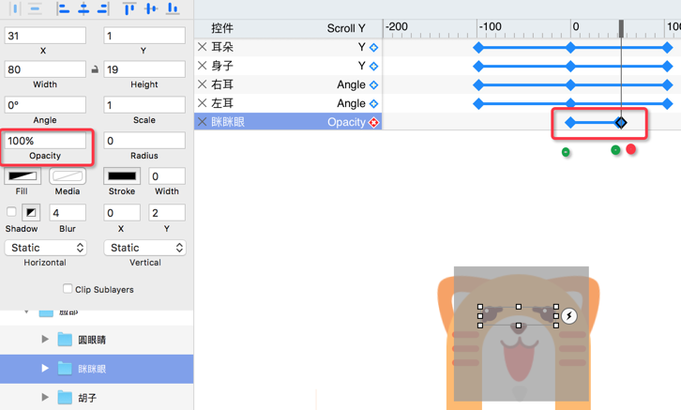Click the align horizontal centers icon

click(83, 8)
